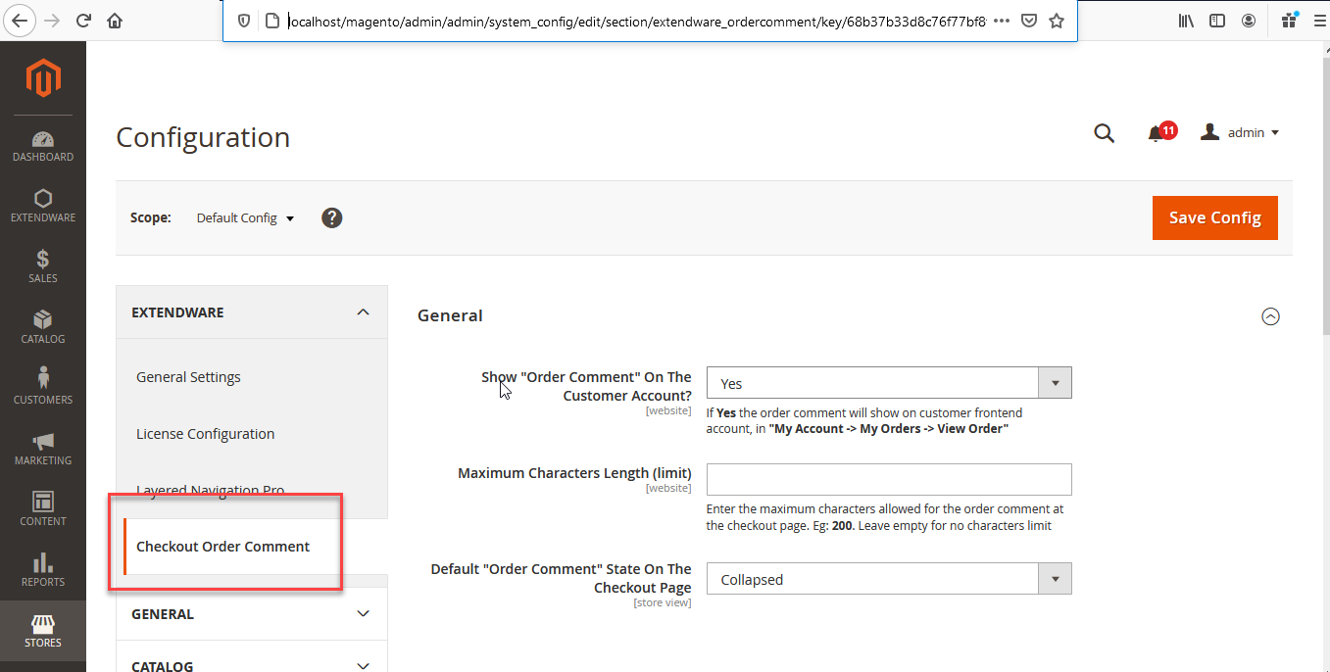Select the General Settings tab
This screenshot has width=1330, height=672.
188,377
